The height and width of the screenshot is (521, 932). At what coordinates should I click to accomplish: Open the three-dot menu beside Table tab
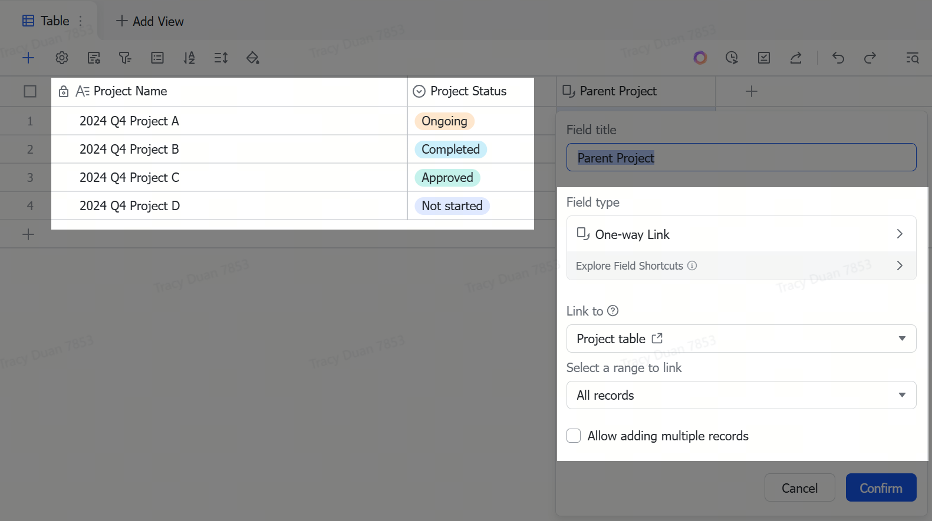81,21
